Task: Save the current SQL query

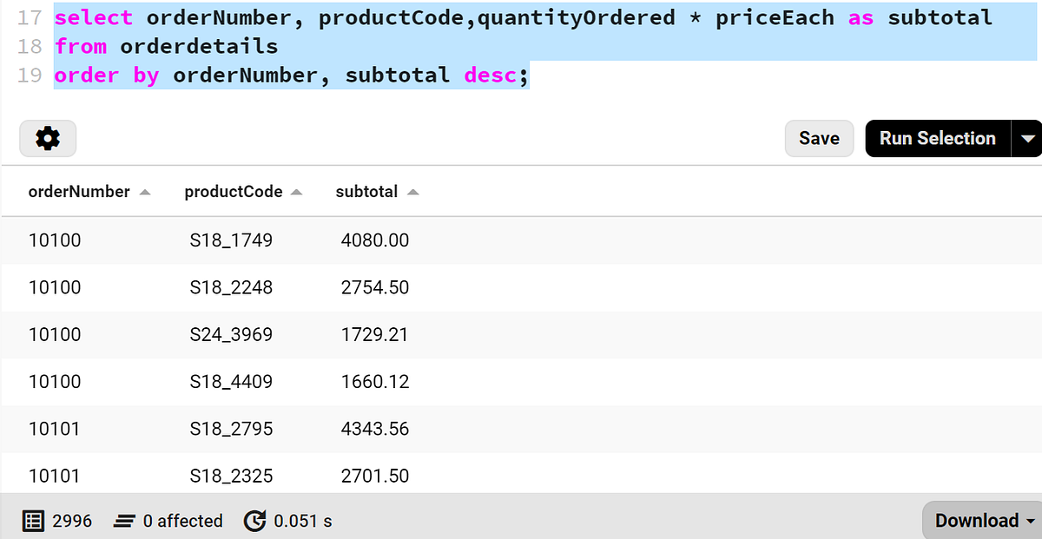Action: point(819,138)
